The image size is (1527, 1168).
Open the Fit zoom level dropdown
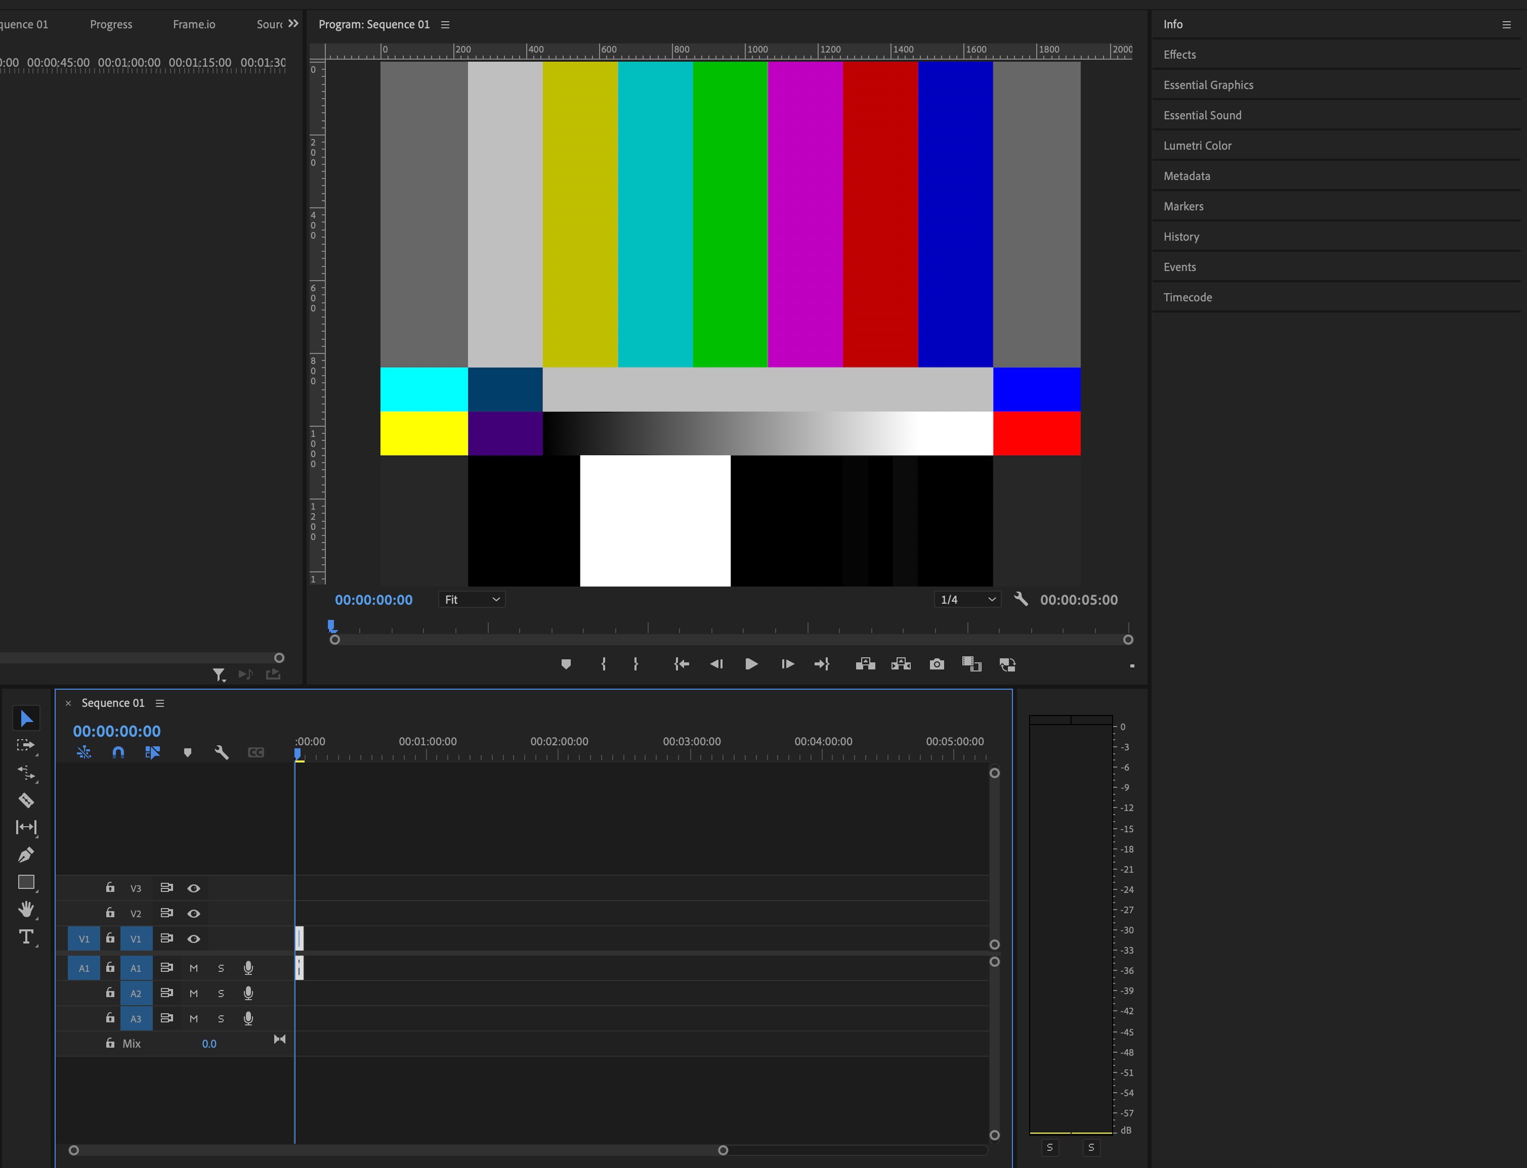click(x=472, y=599)
